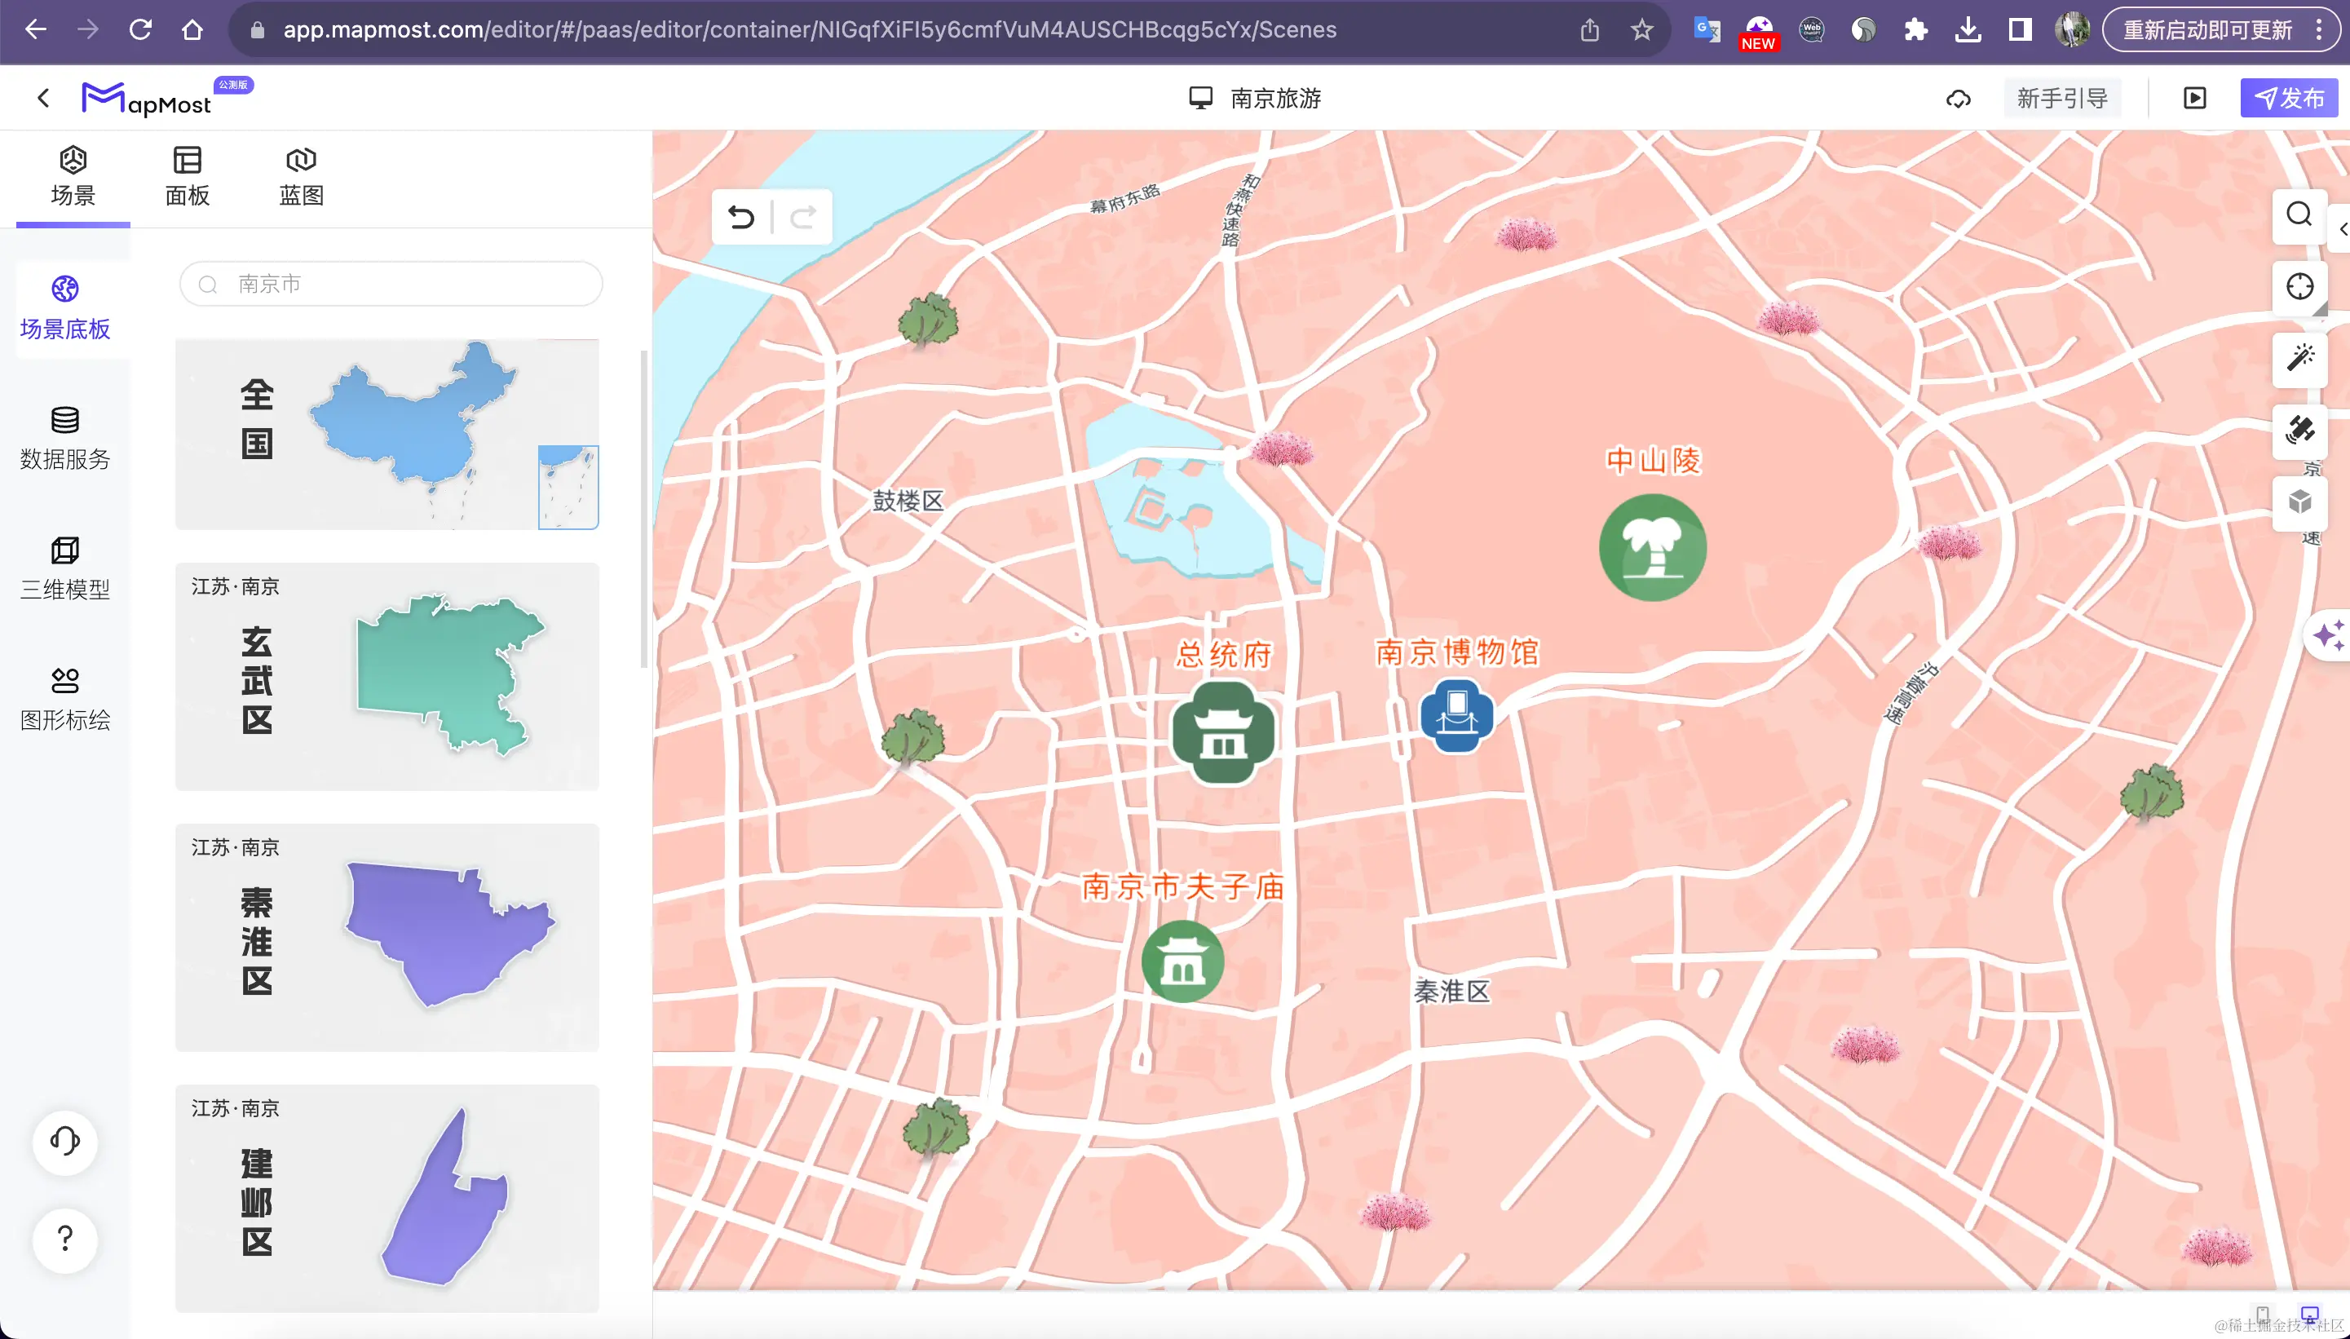Click the 发布 publish button
The image size is (2350, 1339).
2288,99
